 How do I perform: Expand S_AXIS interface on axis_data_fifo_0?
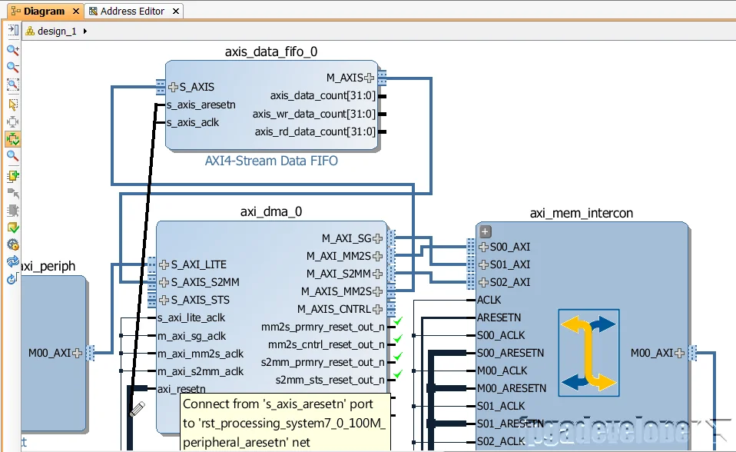(x=173, y=87)
